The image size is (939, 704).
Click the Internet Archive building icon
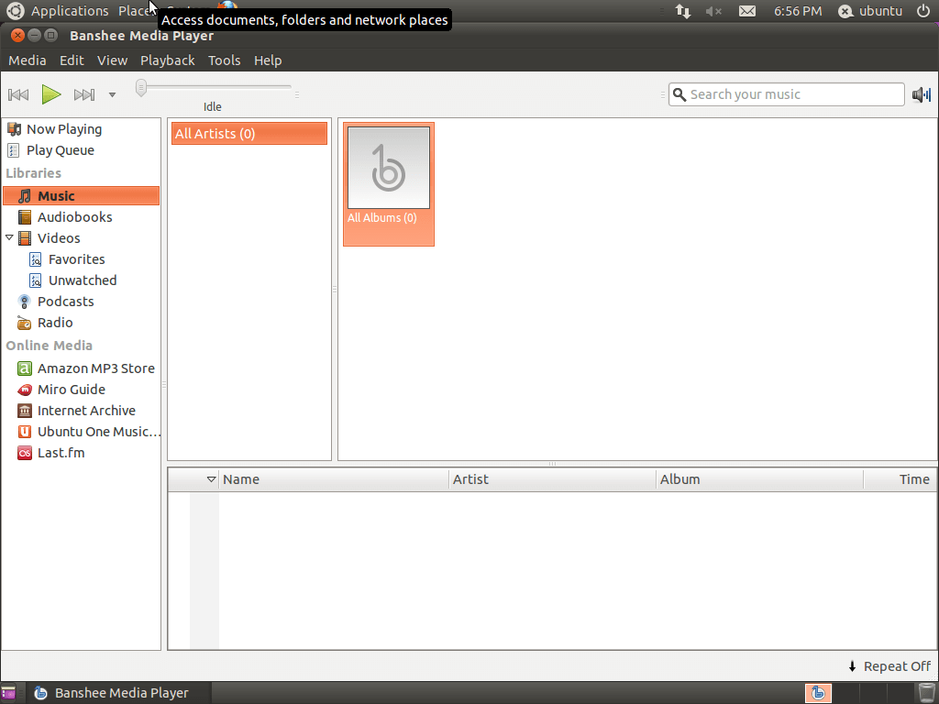pos(25,411)
